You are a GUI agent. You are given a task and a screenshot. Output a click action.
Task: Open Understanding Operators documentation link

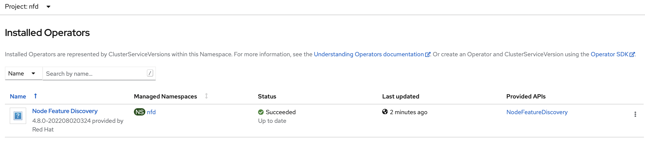coord(368,54)
